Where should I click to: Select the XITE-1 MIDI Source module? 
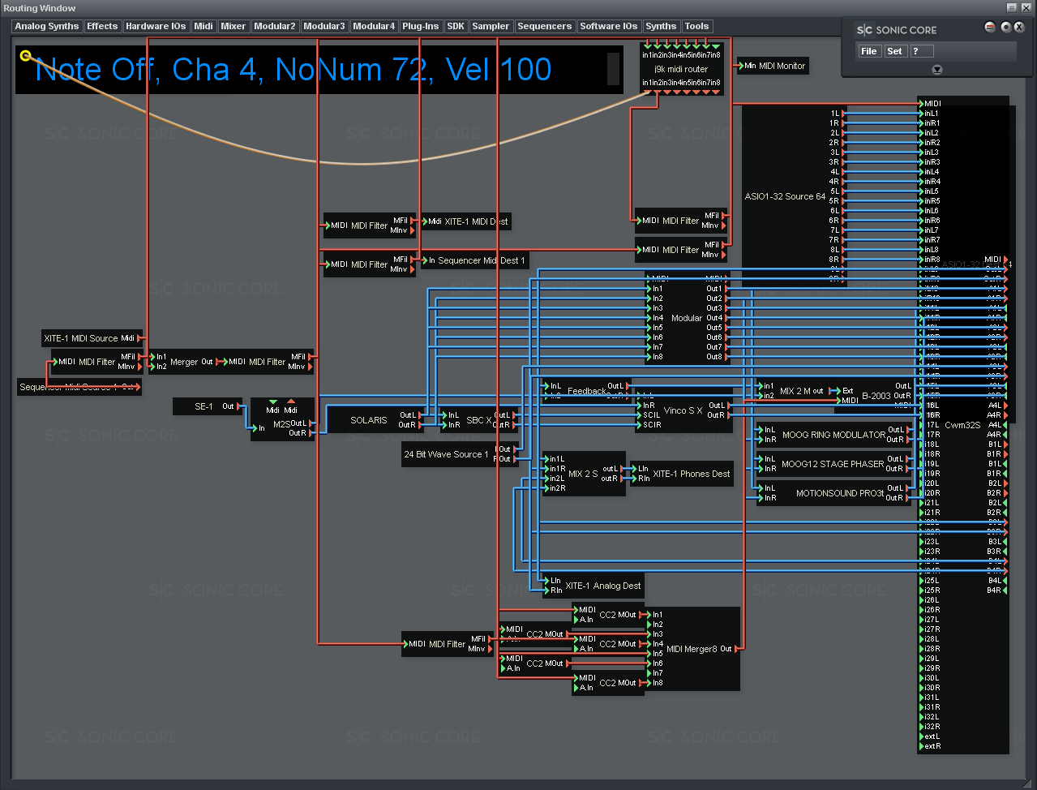[x=92, y=338]
